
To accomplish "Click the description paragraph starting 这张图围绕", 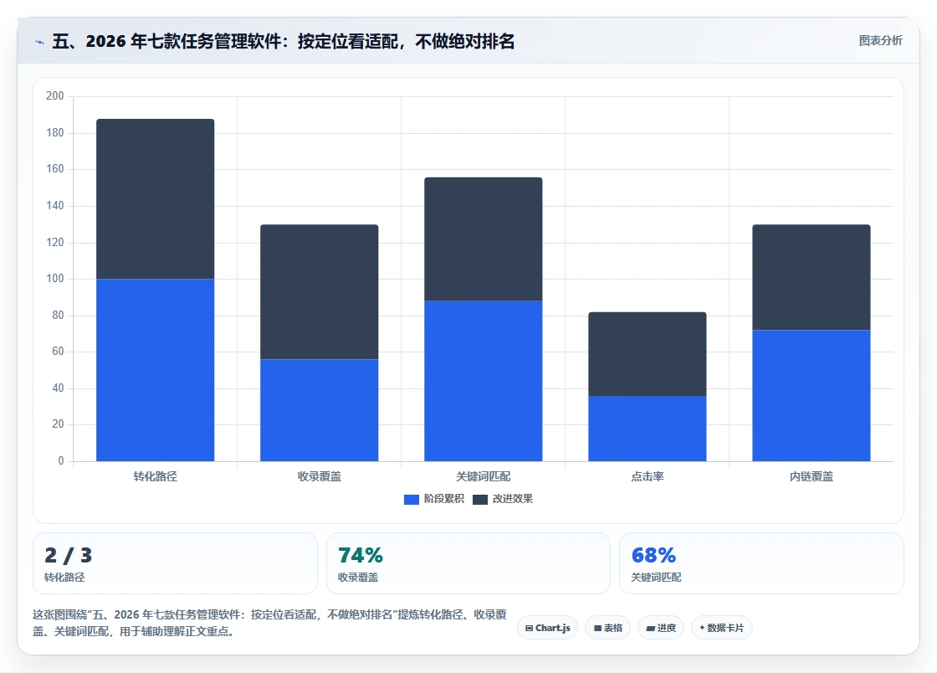I will pos(269,623).
